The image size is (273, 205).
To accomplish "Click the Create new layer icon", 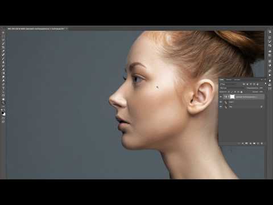I will 258,143.
